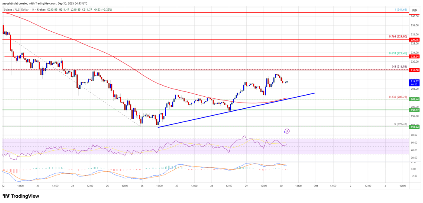
Task: Click the green 198.67 price tag
Action: tap(414, 110)
